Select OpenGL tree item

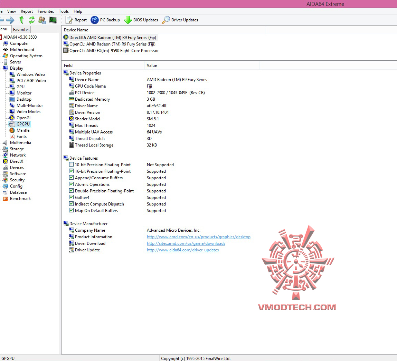(24, 118)
